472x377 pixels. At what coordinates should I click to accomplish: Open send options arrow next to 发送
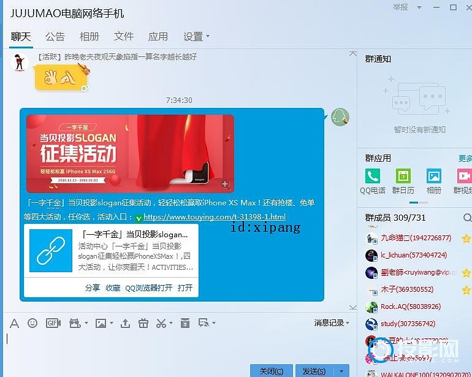tap(341, 371)
